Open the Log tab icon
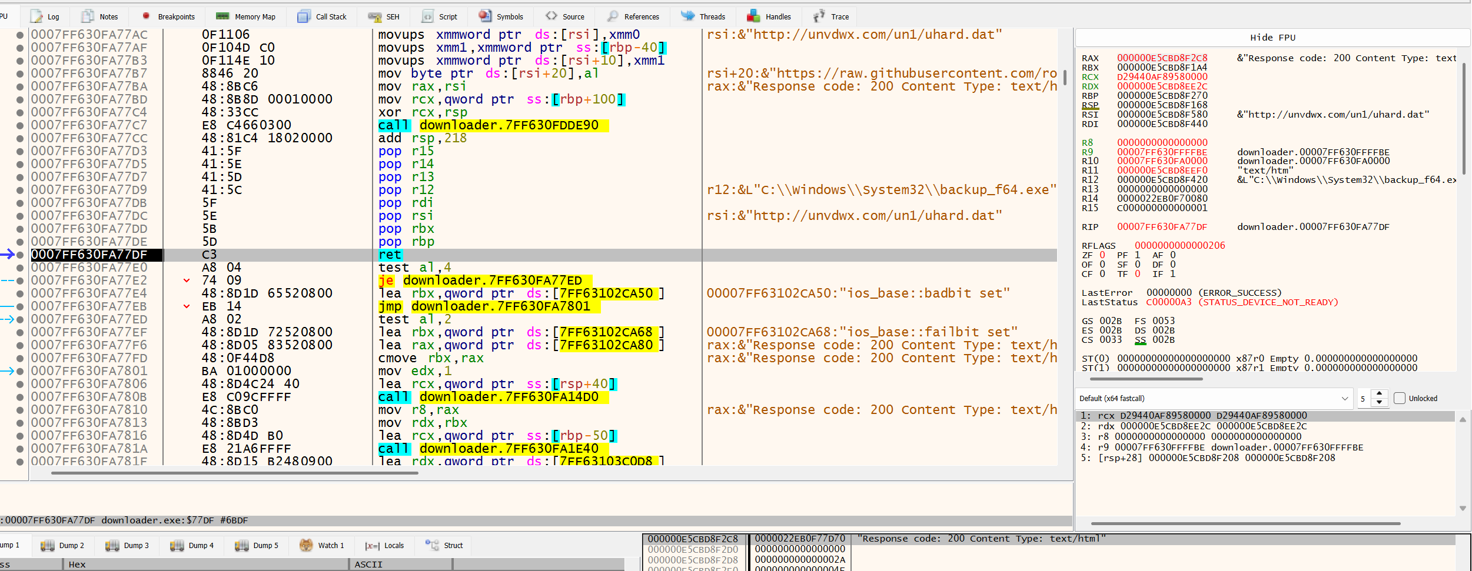This screenshot has width=1472, height=571. click(x=36, y=16)
